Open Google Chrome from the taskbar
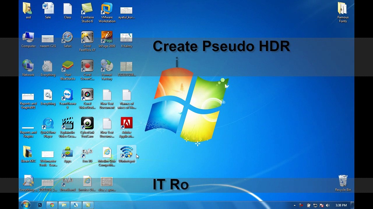The width and height of the screenshot is (373, 209). [x=52, y=205]
